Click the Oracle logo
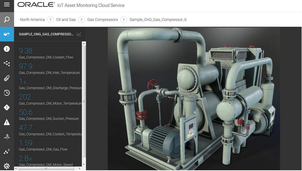 pyautogui.click(x=36, y=4)
